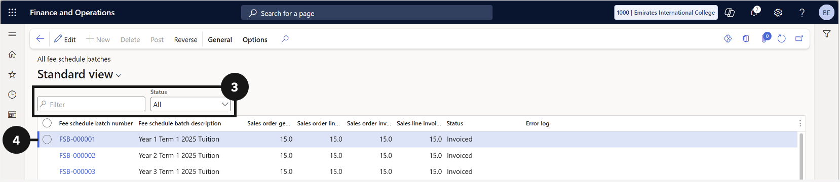Click the Finance and Operations title
This screenshot has width=840, height=182.
point(72,13)
